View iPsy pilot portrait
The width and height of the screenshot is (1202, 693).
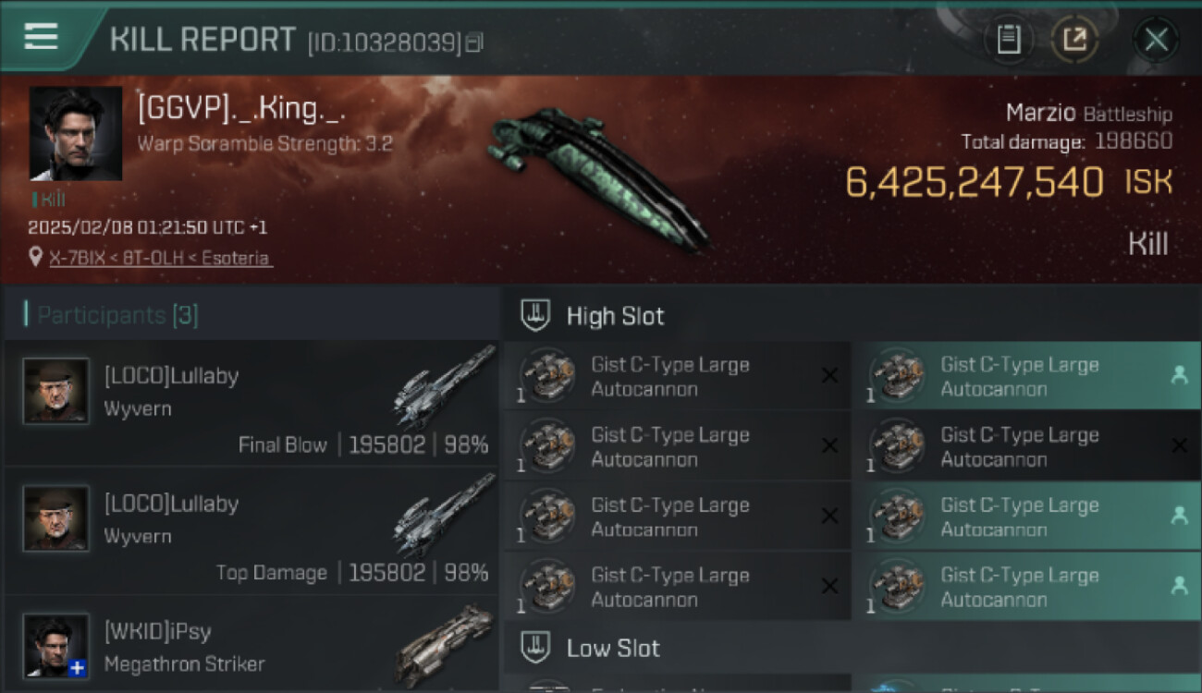click(x=55, y=646)
